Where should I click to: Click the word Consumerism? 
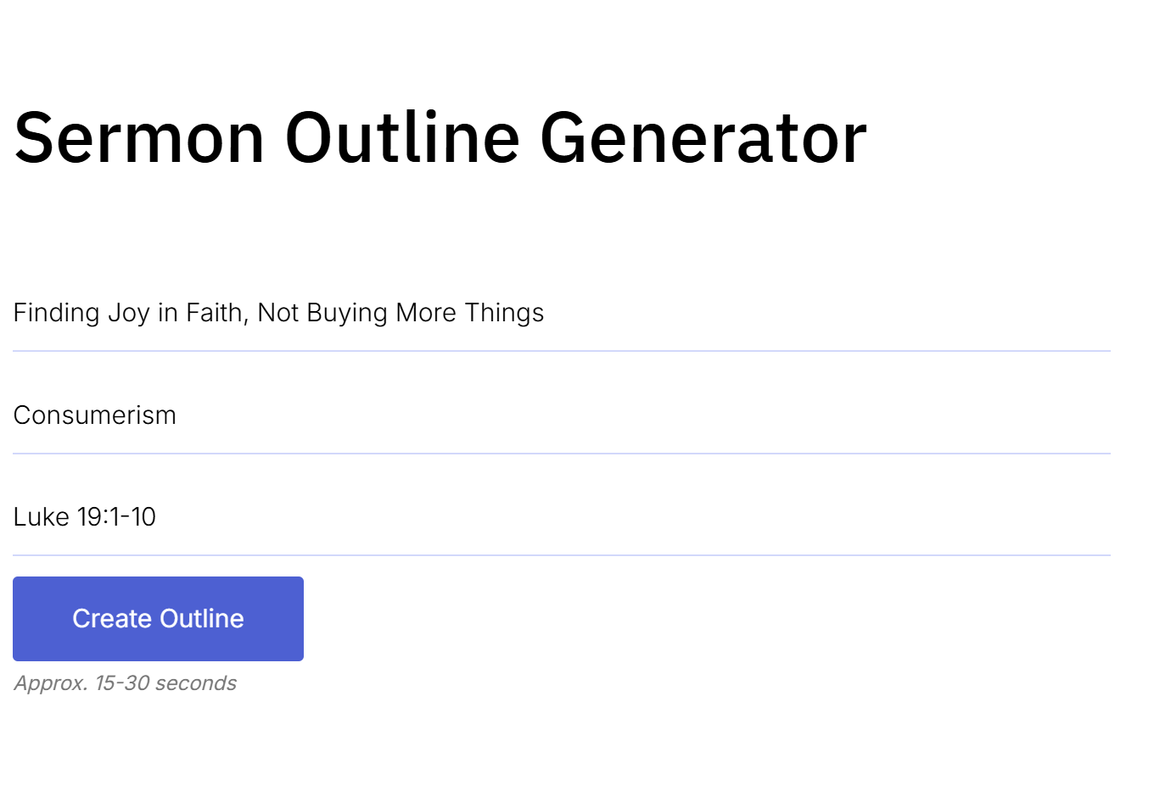tap(95, 415)
